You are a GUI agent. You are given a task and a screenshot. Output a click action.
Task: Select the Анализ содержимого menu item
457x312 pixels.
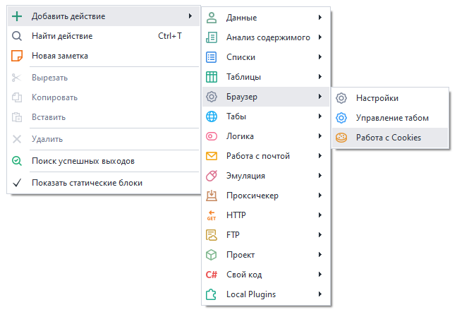coord(268,37)
